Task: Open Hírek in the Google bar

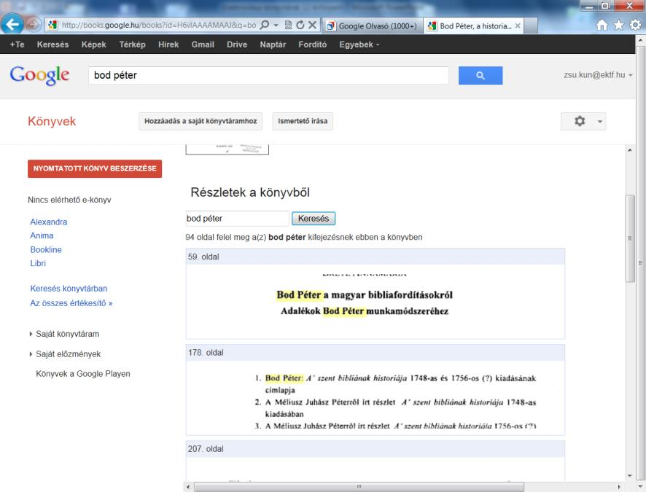Action: click(x=168, y=44)
